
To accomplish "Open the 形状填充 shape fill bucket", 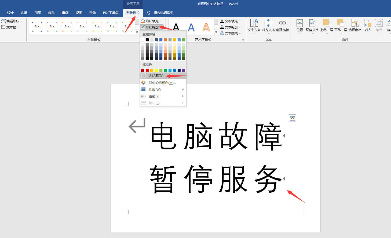I will click(x=143, y=21).
